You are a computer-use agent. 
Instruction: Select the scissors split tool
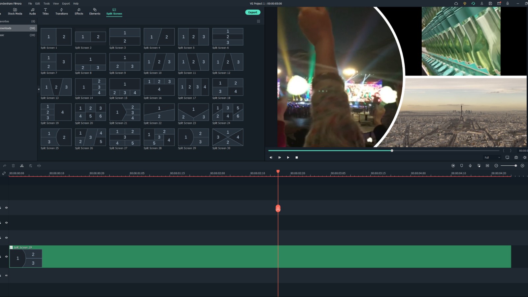click(22, 166)
